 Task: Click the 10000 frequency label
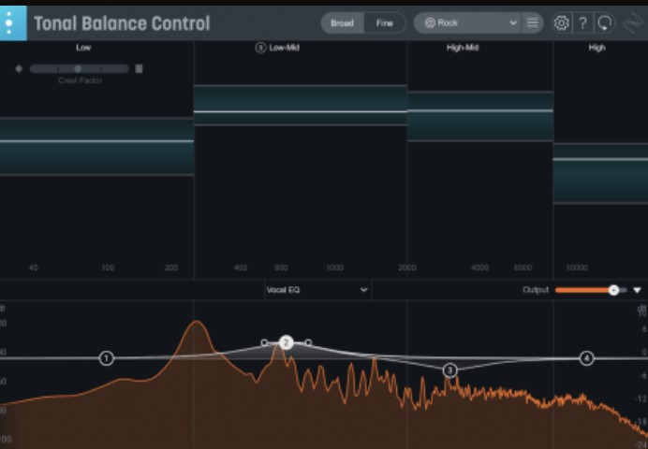(577, 268)
